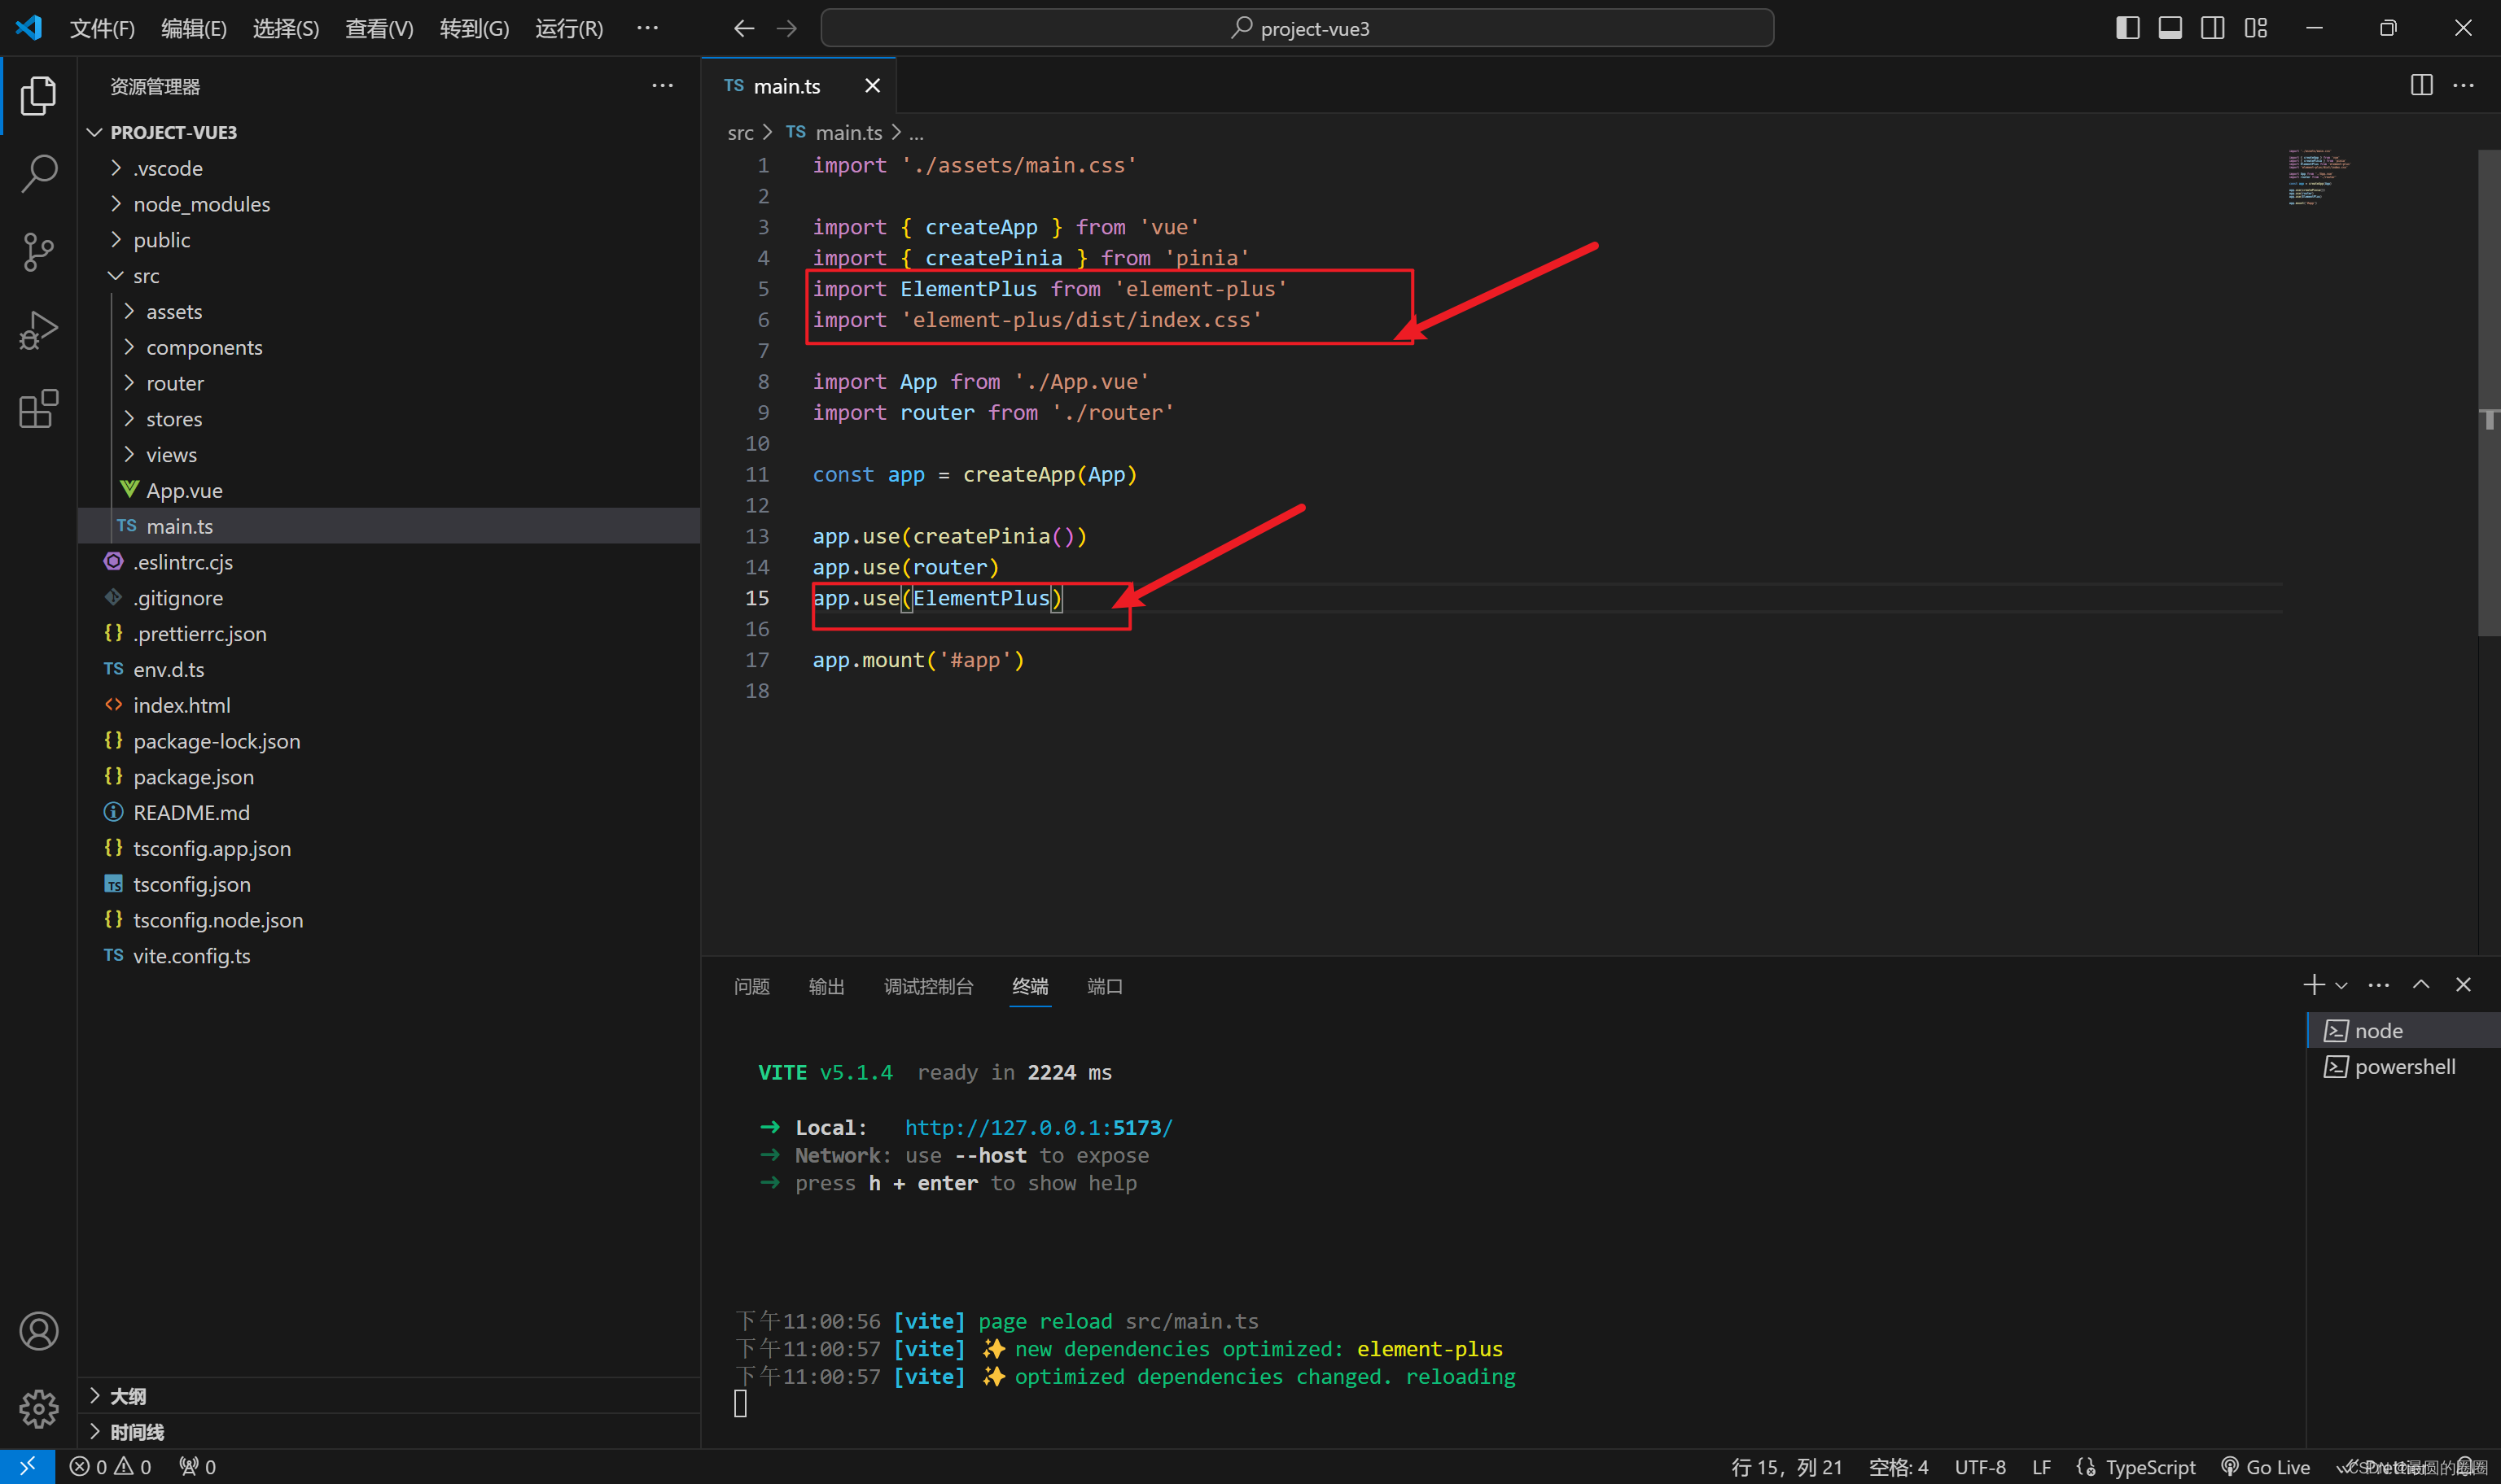Image resolution: width=2501 pixels, height=1484 pixels.
Task: Open the local URL http://127.0.0.1:5173/
Action: [1038, 1128]
